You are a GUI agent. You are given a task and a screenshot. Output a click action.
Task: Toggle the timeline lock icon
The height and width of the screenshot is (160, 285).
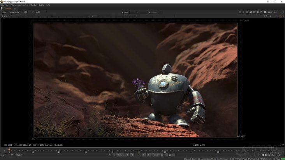pyautogui.click(x=269, y=155)
